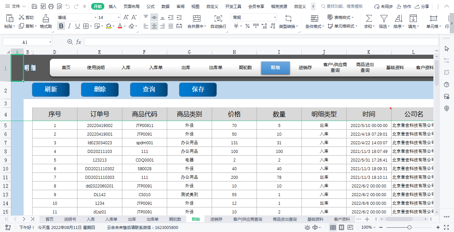The image size is (454, 232).
Task: Switch to Page Layout view in status bar
Action: click(341, 227)
